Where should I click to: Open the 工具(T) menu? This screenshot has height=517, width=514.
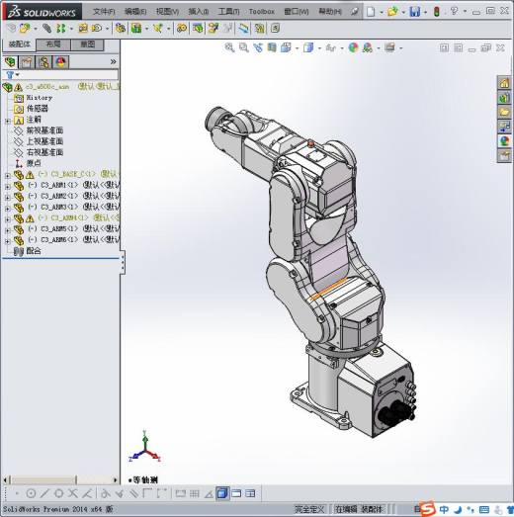[x=228, y=12]
